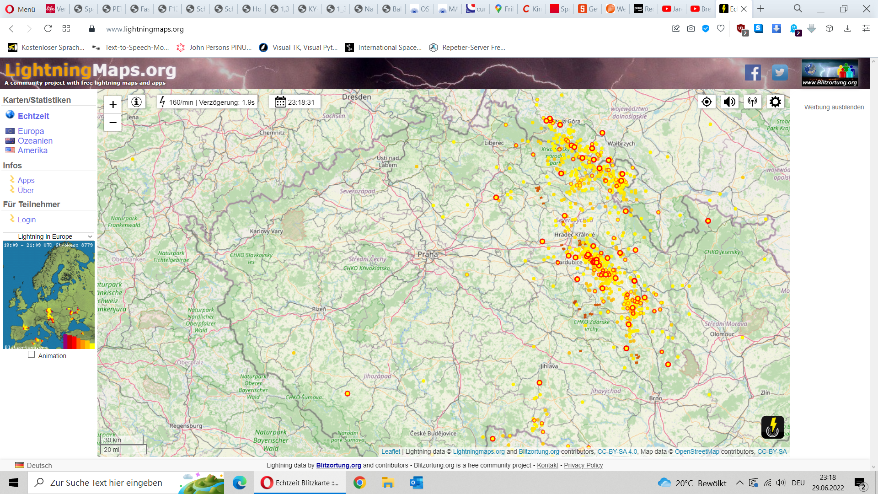Open the calendar time display
Image resolution: width=878 pixels, height=494 pixels.
point(294,102)
